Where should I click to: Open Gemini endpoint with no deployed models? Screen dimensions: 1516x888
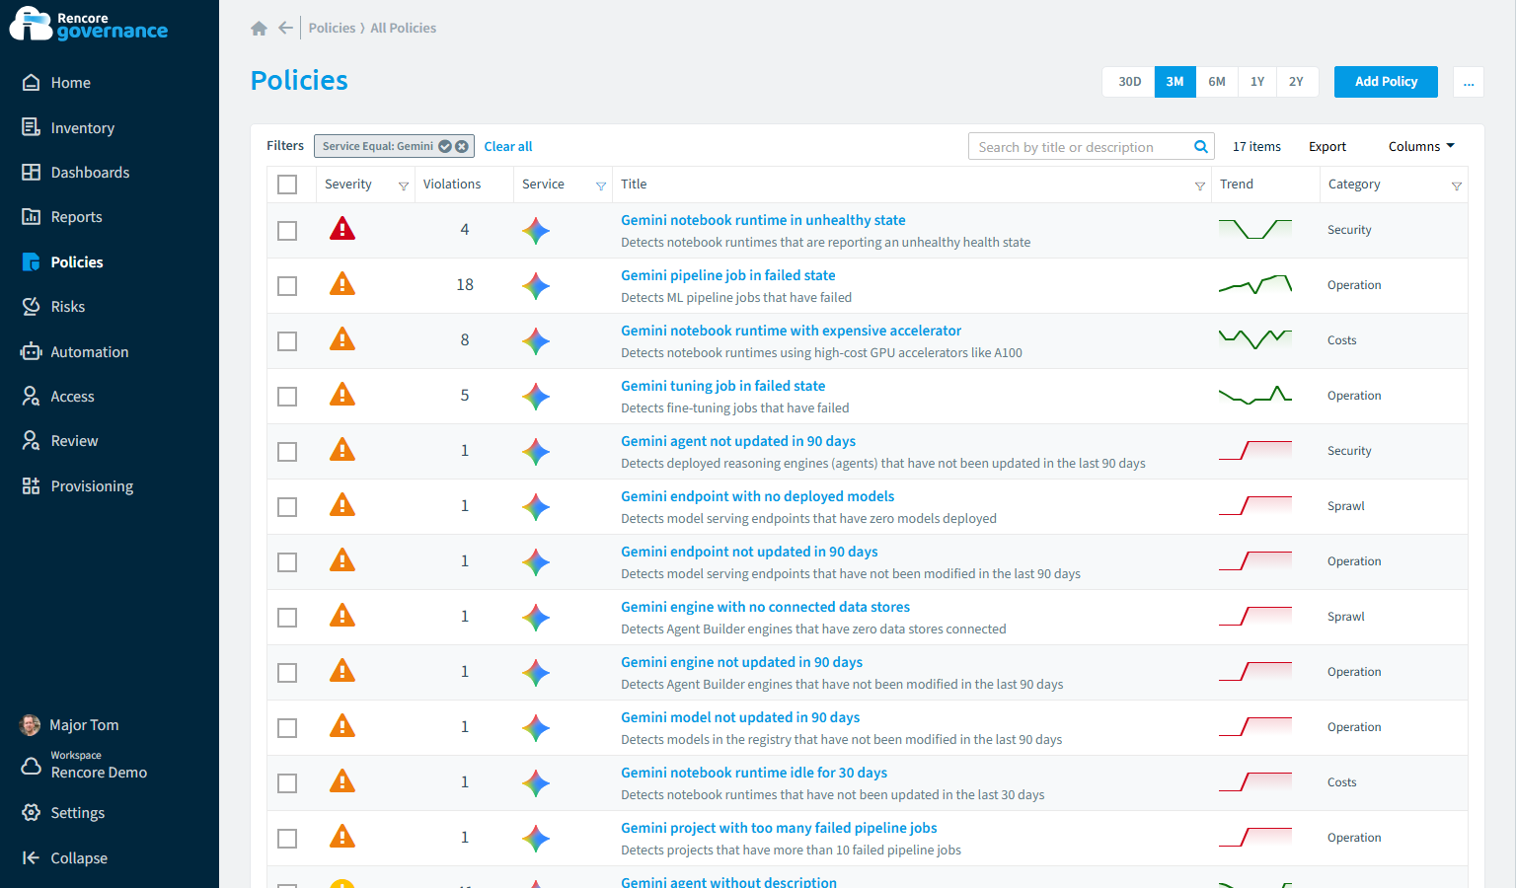coord(758,496)
